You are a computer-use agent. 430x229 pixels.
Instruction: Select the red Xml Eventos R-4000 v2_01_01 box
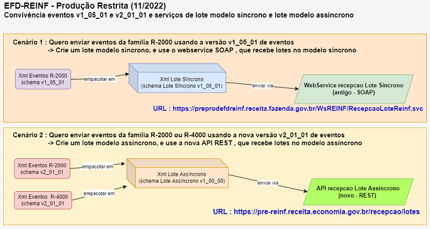(x=43, y=200)
